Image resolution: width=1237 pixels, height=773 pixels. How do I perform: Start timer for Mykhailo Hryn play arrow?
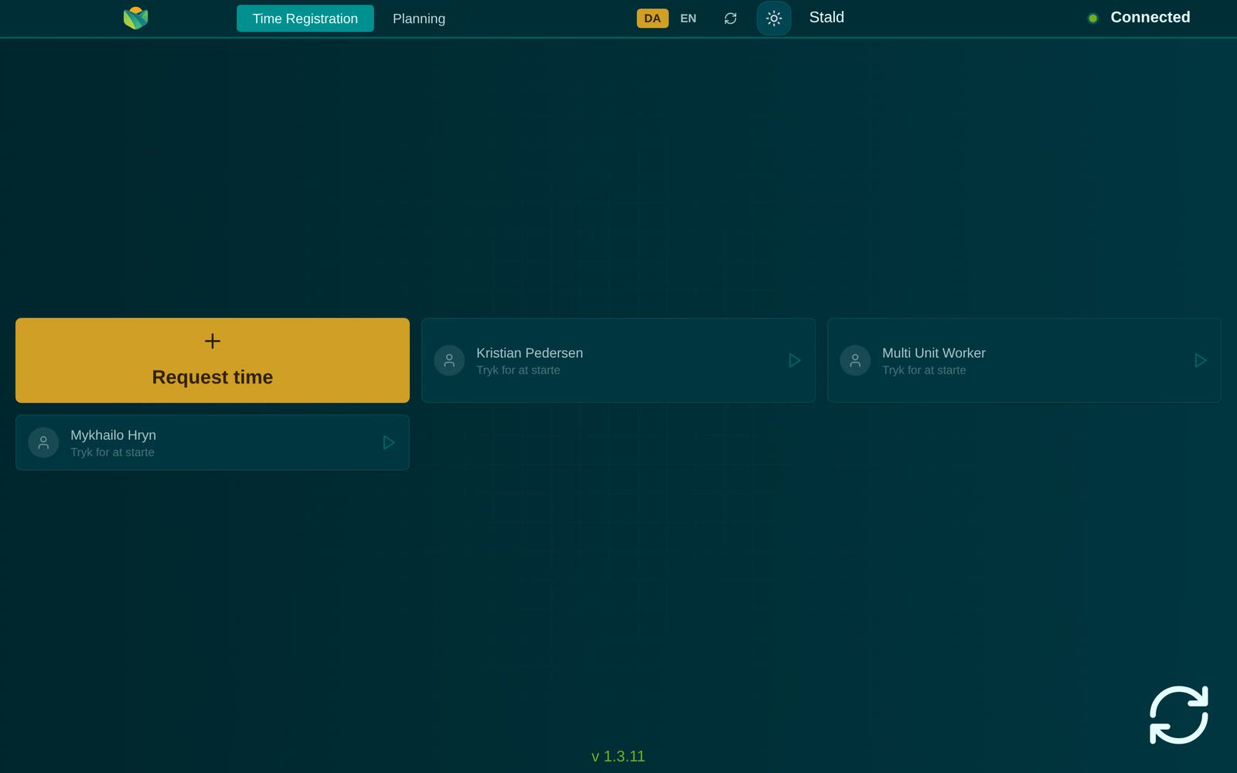388,442
